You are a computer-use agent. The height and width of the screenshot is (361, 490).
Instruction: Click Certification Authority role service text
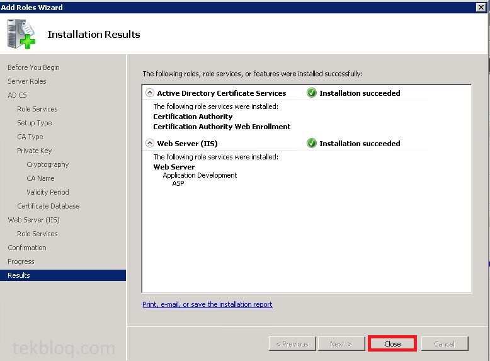[x=193, y=117]
